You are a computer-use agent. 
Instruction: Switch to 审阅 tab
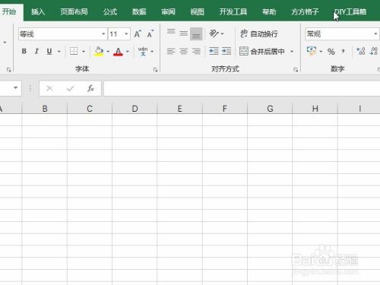pos(168,11)
